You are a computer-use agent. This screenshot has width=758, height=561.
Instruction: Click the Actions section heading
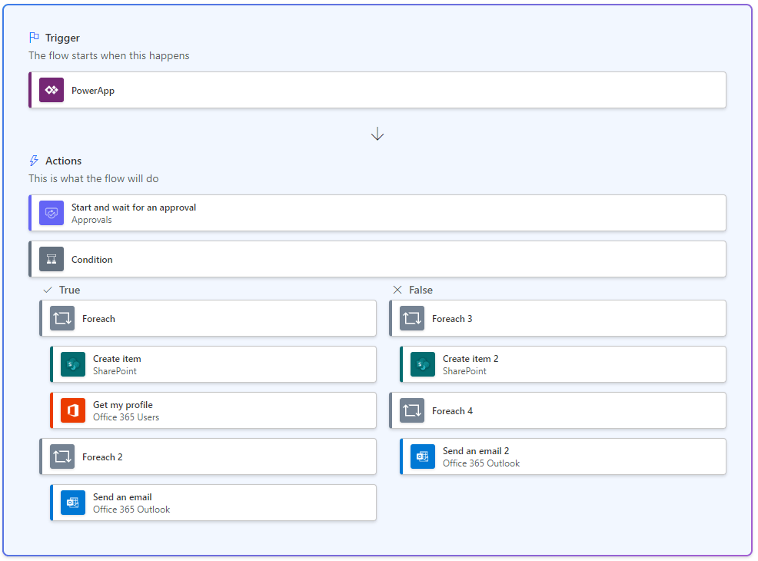pos(63,161)
